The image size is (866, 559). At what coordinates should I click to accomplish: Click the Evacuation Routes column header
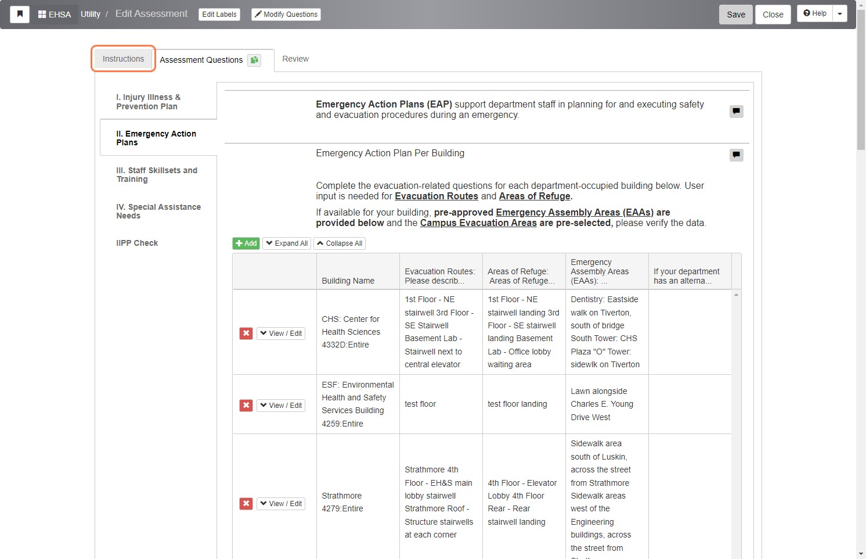(x=441, y=271)
